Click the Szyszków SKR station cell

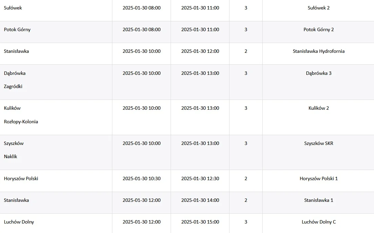tap(318, 152)
